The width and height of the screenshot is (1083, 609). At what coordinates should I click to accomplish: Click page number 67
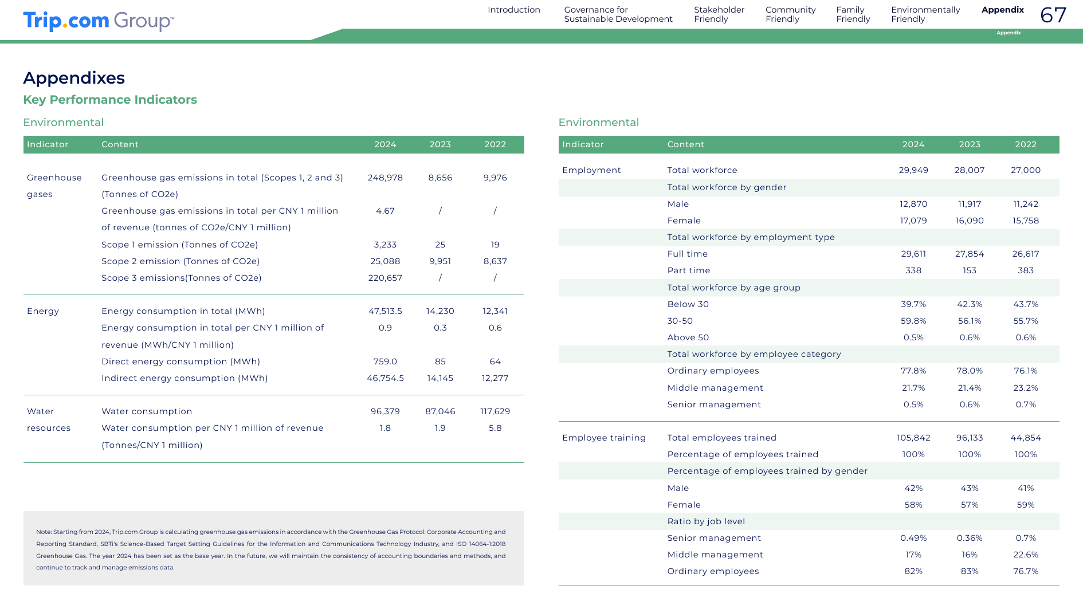[x=1053, y=15]
